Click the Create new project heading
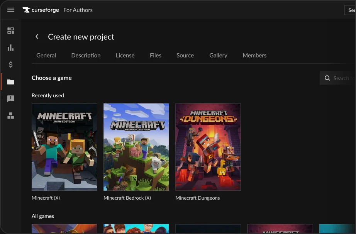The image size is (356, 234). coord(81,37)
